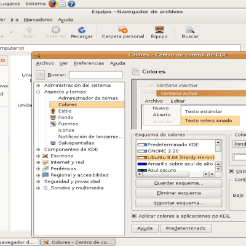Select the Salvapantallas icon in the tree

coord(53,143)
